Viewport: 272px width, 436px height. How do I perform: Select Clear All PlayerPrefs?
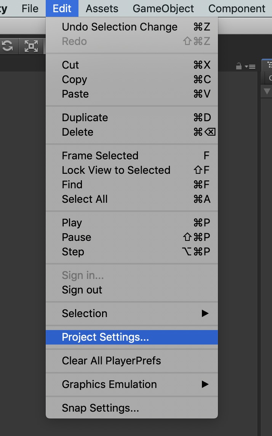[111, 361]
